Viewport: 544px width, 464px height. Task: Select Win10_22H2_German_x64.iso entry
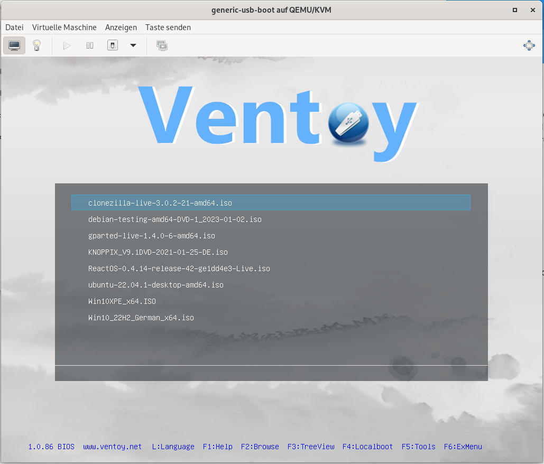141,318
